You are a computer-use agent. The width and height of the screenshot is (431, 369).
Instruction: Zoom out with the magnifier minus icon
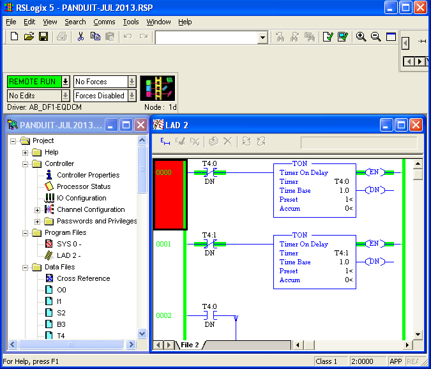coord(375,36)
